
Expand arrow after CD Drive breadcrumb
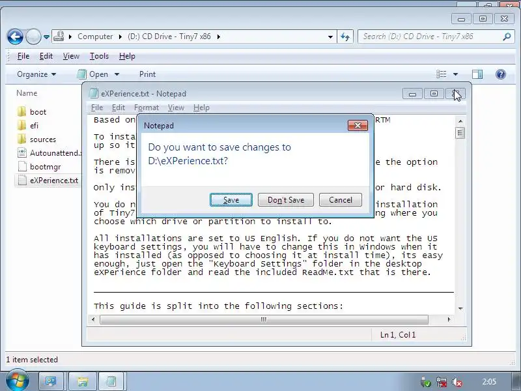tap(218, 36)
